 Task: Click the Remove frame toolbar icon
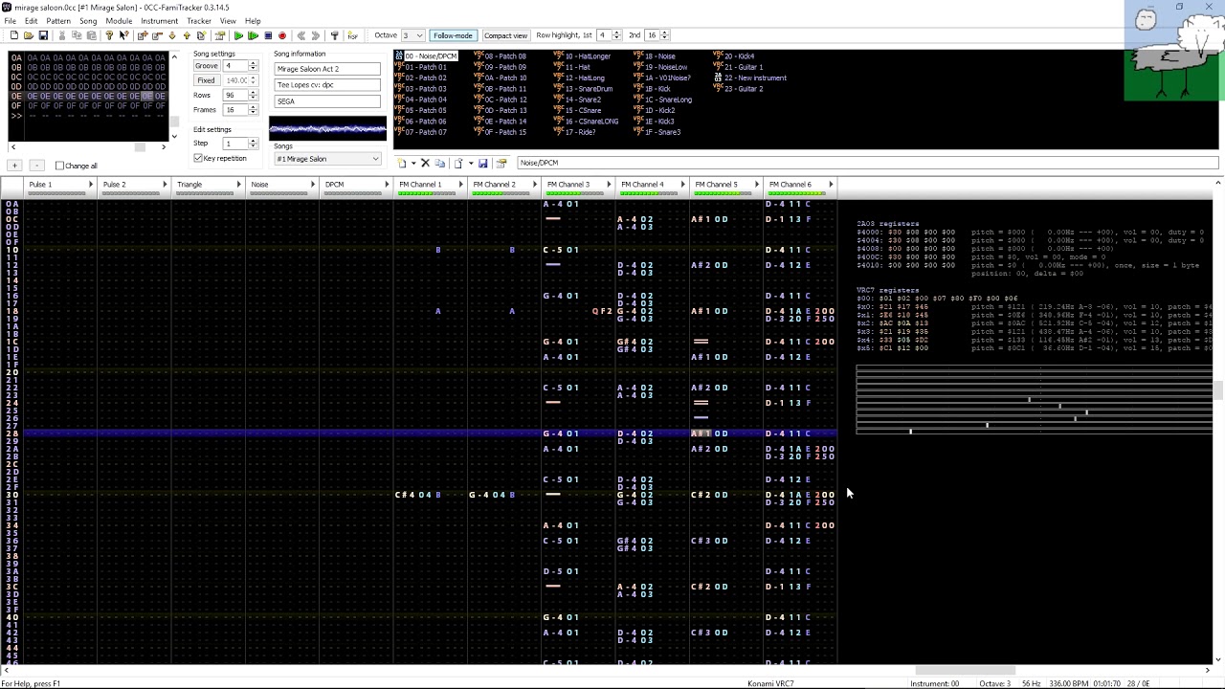(157, 35)
